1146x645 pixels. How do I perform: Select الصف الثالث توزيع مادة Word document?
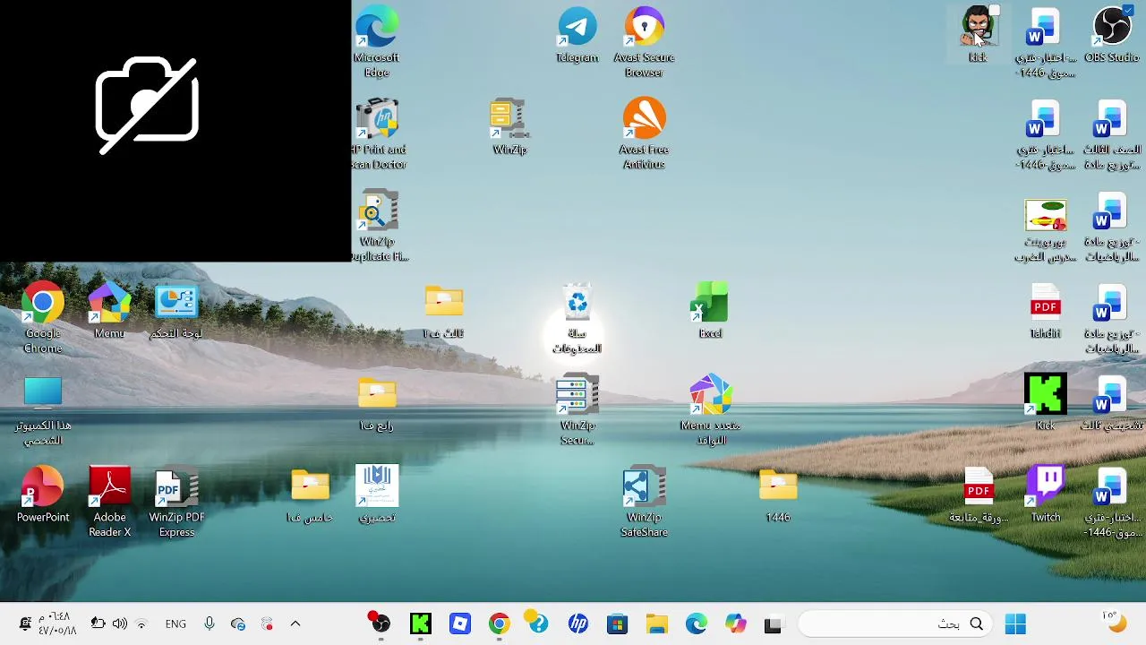coord(1112,134)
